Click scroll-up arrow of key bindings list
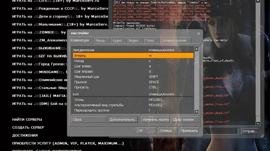Viewport: 270px width, 151px height. pyautogui.click(x=197, y=49)
